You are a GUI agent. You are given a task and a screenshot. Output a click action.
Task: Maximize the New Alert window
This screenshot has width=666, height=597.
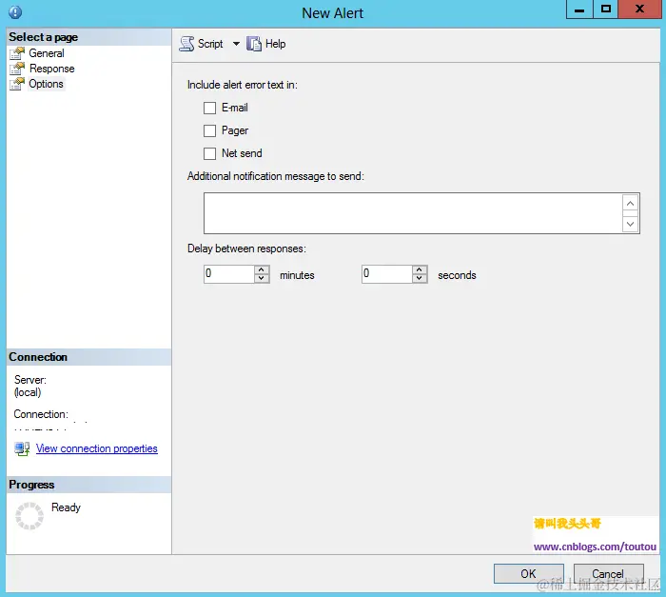click(x=606, y=10)
